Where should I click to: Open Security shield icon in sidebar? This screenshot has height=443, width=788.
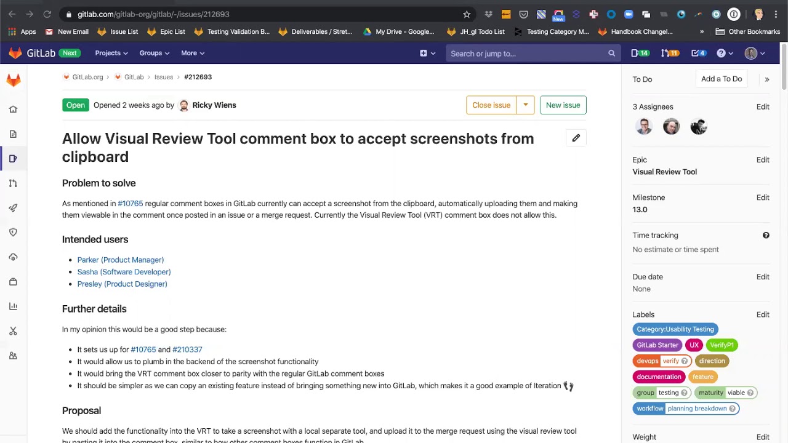coord(13,233)
